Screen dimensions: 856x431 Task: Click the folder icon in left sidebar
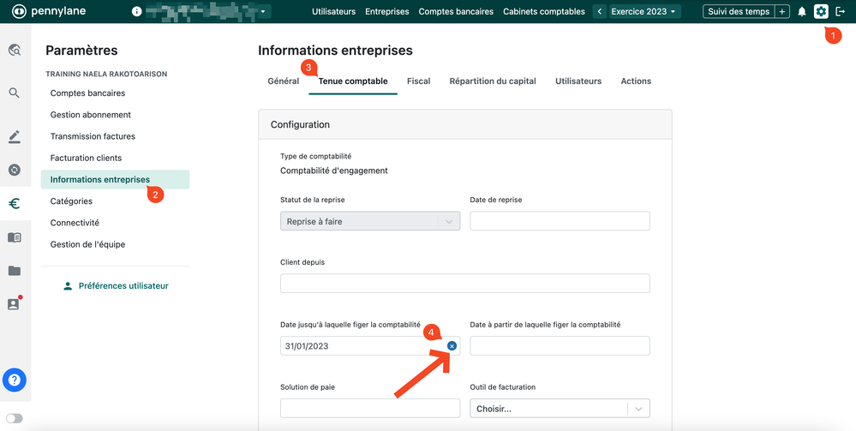[x=15, y=271]
